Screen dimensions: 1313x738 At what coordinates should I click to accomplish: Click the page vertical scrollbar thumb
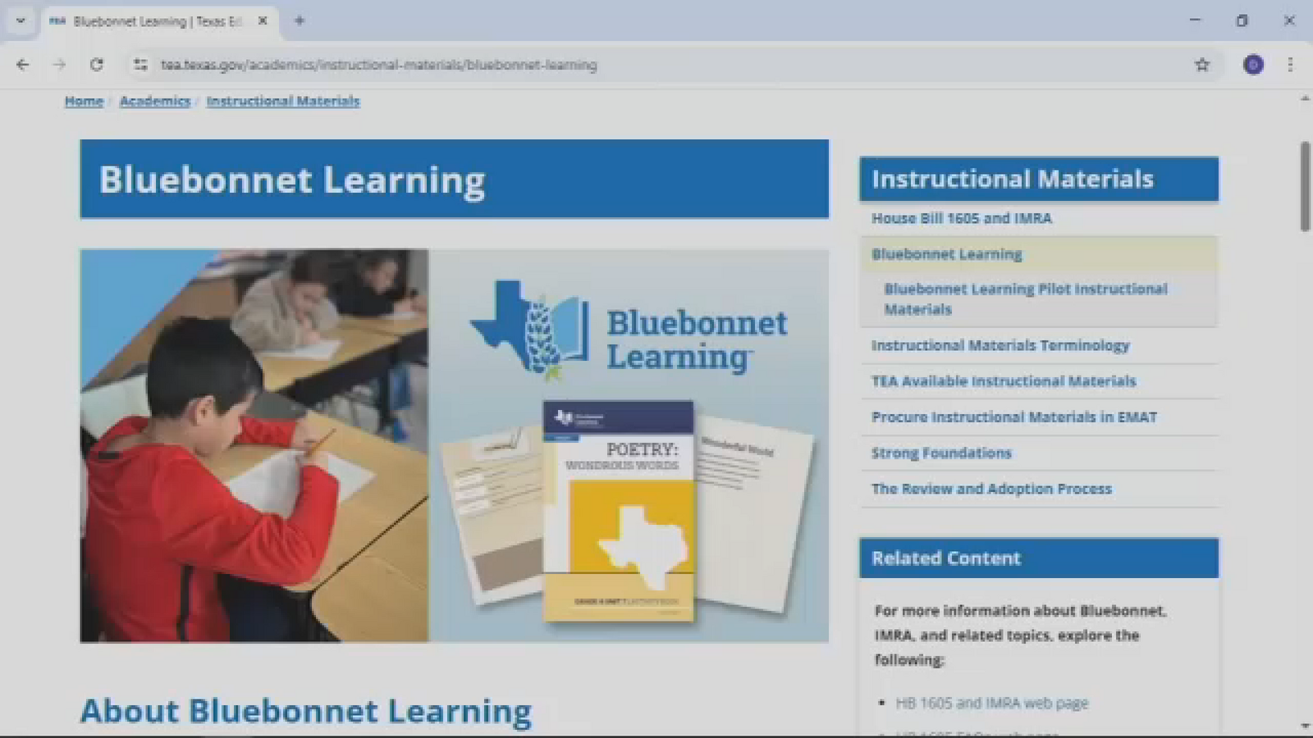[x=1305, y=186]
